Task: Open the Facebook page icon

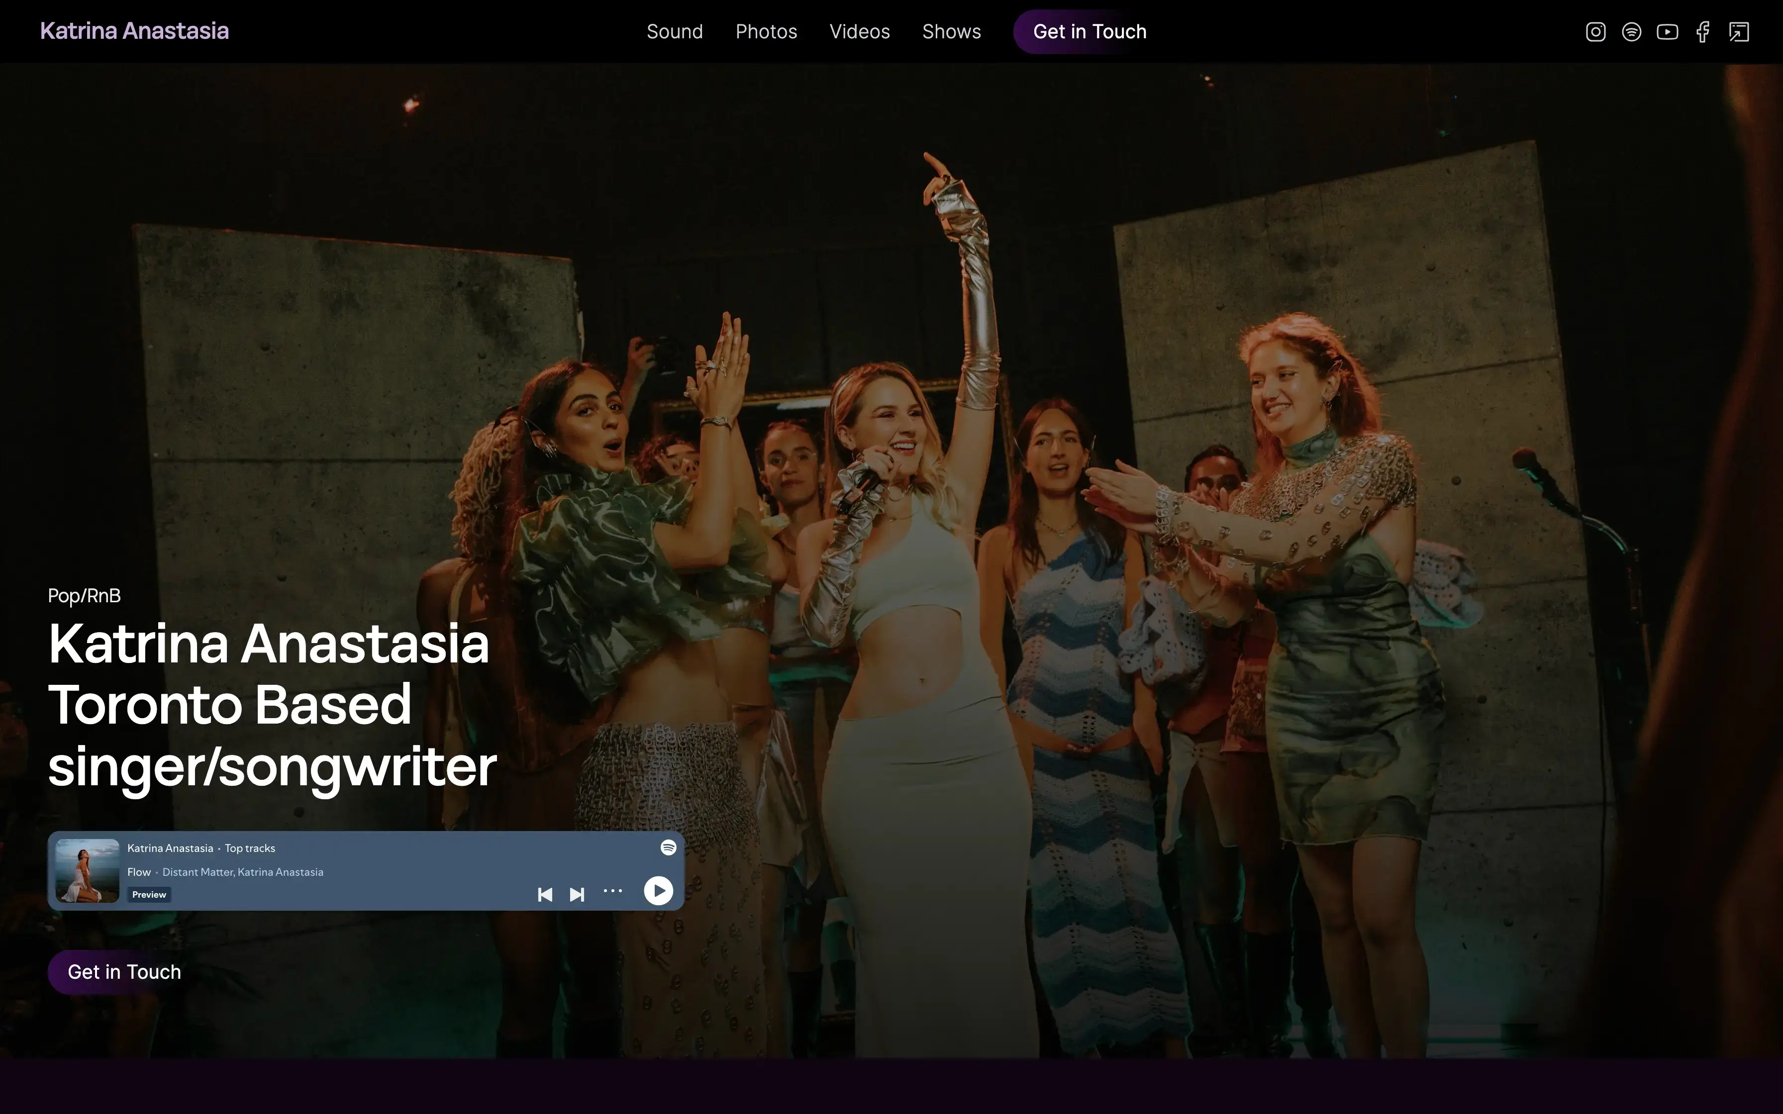Action: (x=1703, y=32)
